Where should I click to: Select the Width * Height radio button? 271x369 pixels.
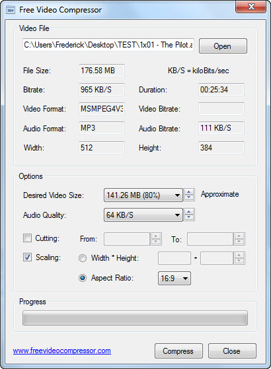click(83, 258)
